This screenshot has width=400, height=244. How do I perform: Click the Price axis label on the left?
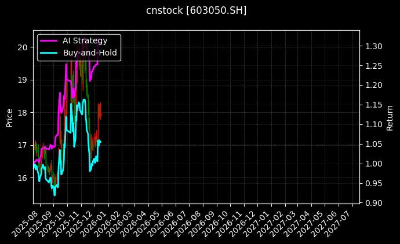click(x=9, y=117)
